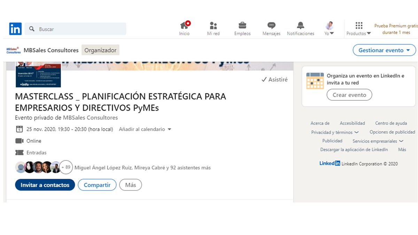Click the event calendar illustration icon
The height and width of the screenshot is (235, 418).
point(315,81)
